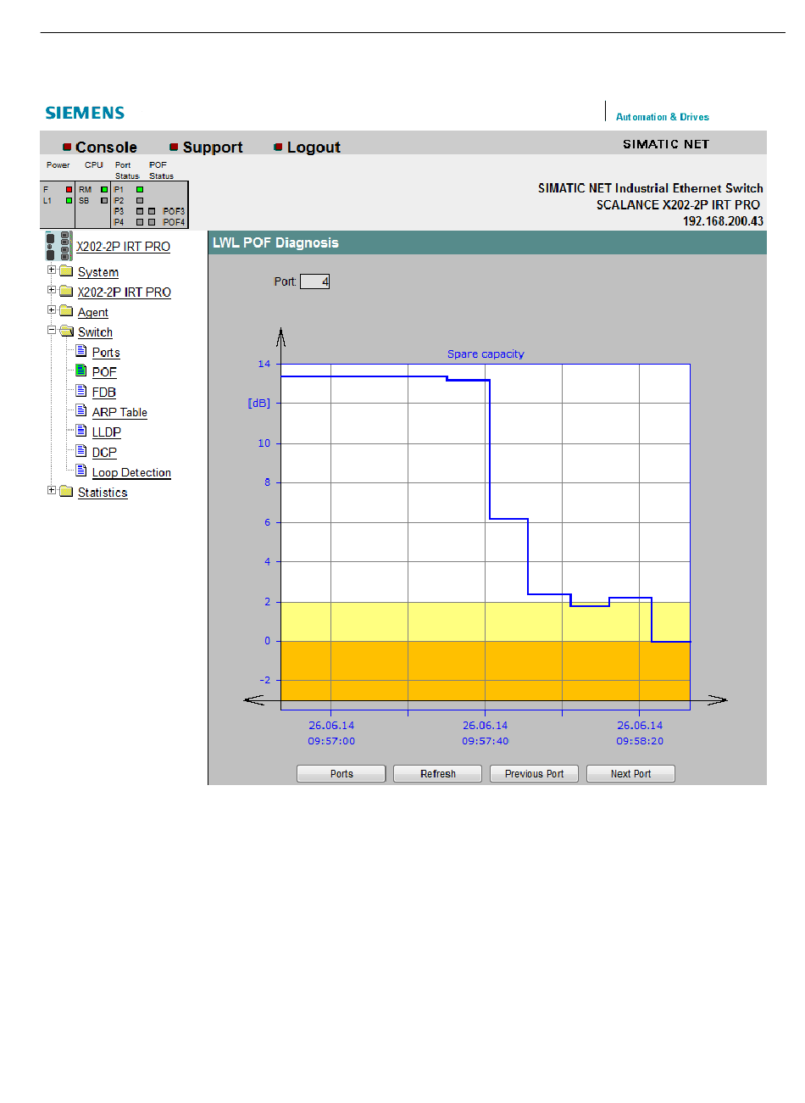Click the green POF page icon
The height and width of the screenshot is (1103, 805).
(81, 370)
